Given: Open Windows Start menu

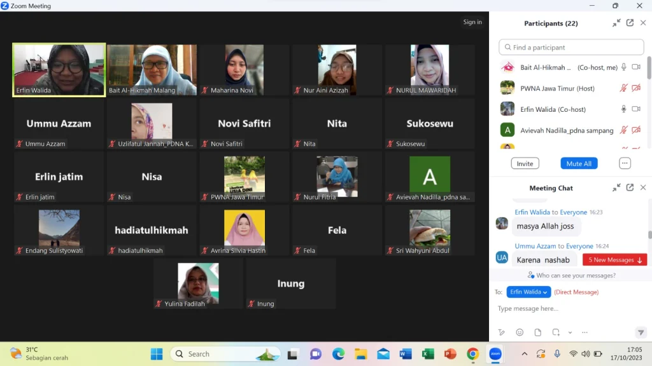Looking at the screenshot, I should 157,354.
